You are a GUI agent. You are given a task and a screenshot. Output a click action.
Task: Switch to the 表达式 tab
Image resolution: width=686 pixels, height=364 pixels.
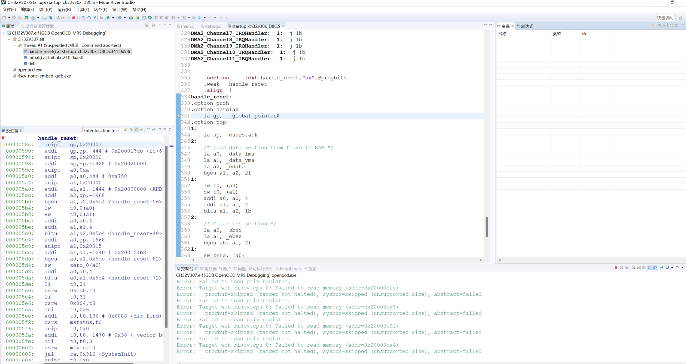click(x=525, y=26)
